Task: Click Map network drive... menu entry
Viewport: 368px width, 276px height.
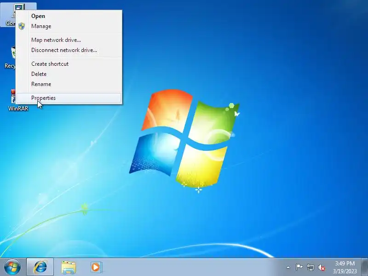Action: (69, 40)
